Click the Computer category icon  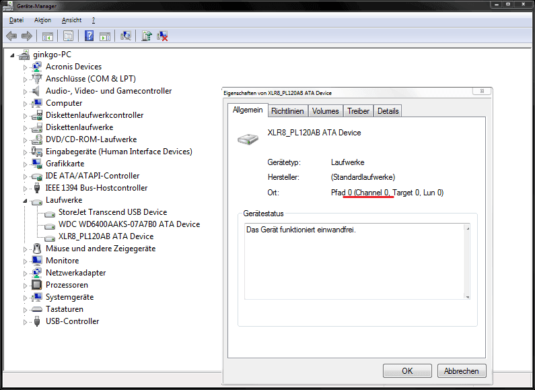(36, 103)
